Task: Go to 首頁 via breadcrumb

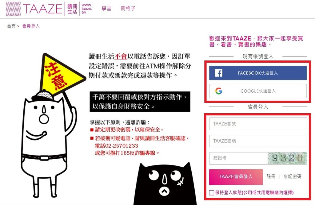Action: [11, 26]
